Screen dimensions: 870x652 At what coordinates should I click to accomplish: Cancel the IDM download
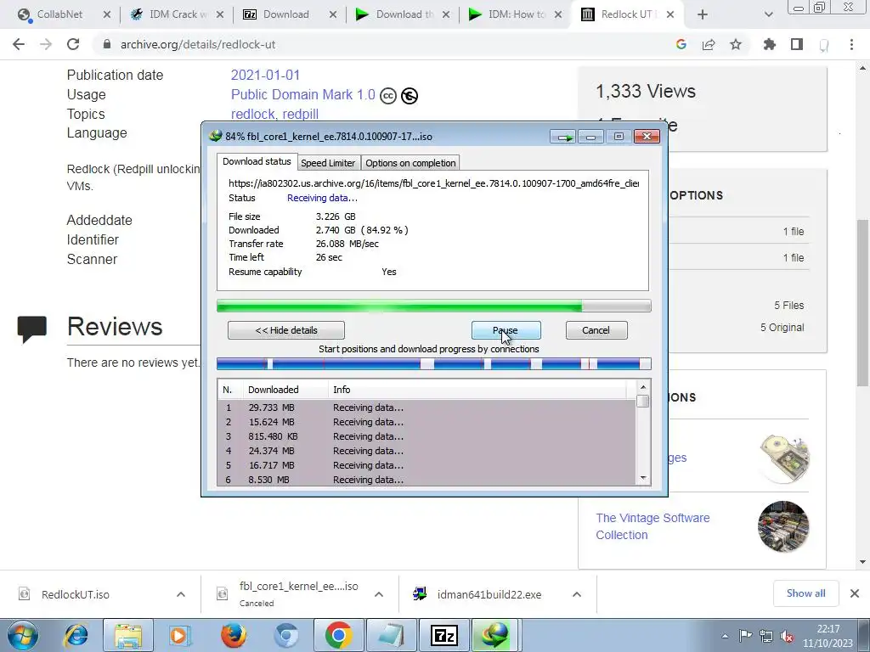[x=596, y=330]
